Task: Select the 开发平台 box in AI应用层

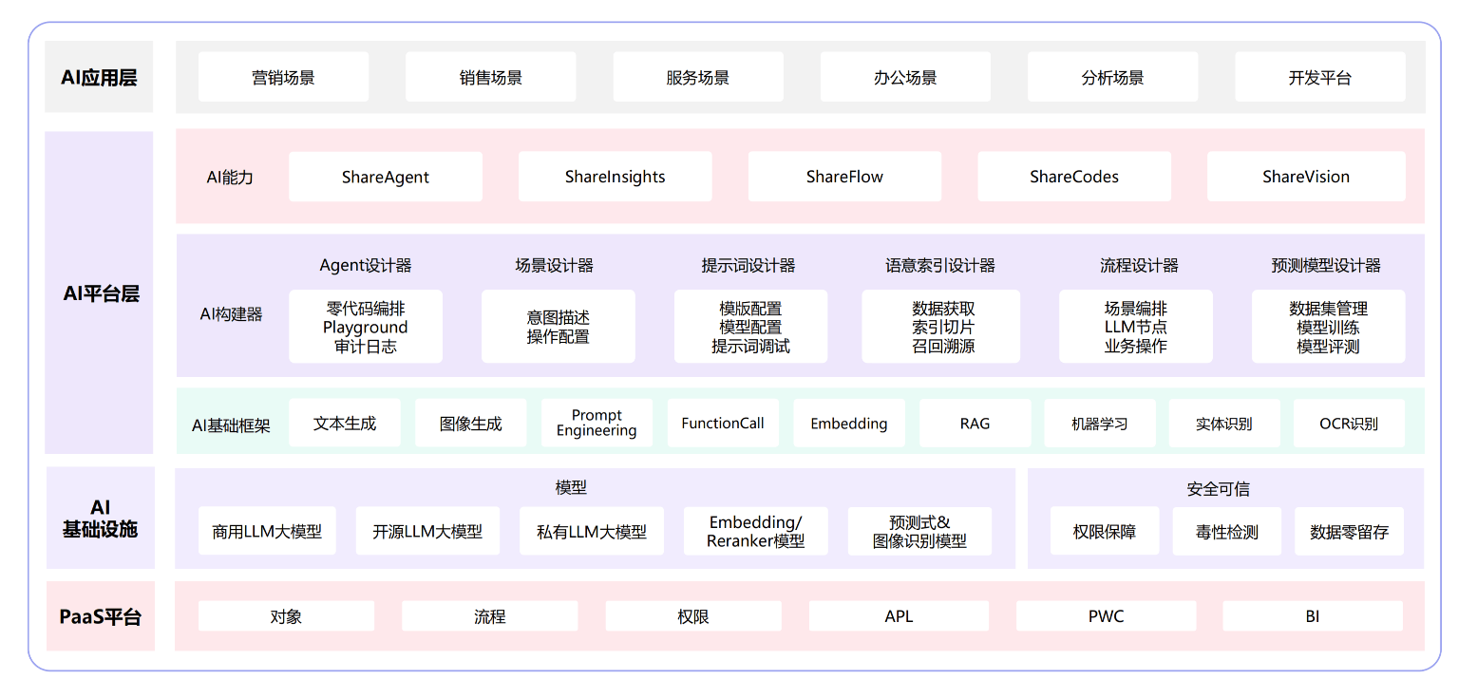Action: [1319, 78]
